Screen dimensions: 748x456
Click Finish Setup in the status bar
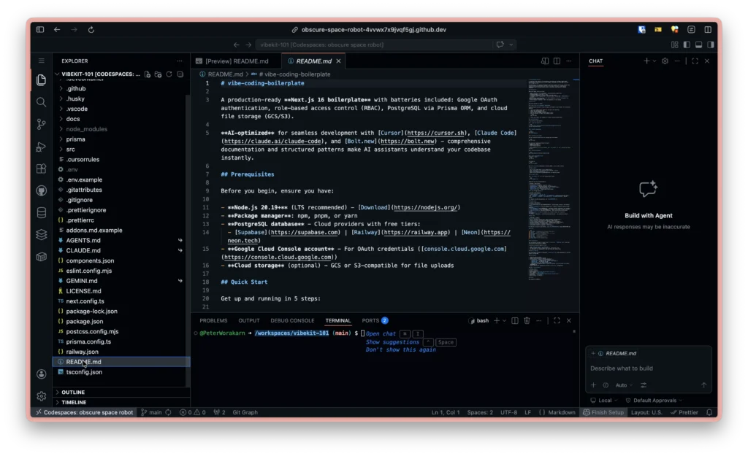coord(603,413)
